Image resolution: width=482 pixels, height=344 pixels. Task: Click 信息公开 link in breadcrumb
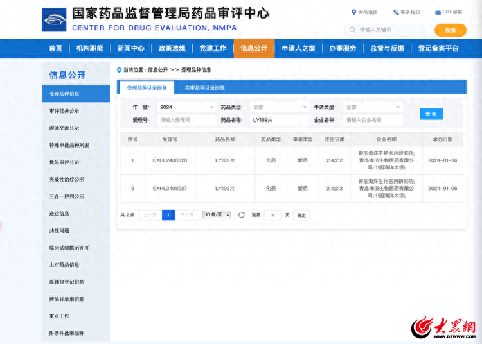pos(157,70)
